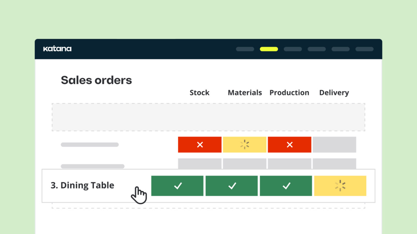Open the Delivery column header

click(334, 93)
